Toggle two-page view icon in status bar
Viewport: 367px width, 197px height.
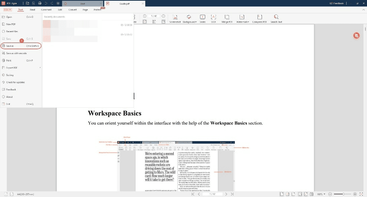click(x=312, y=194)
